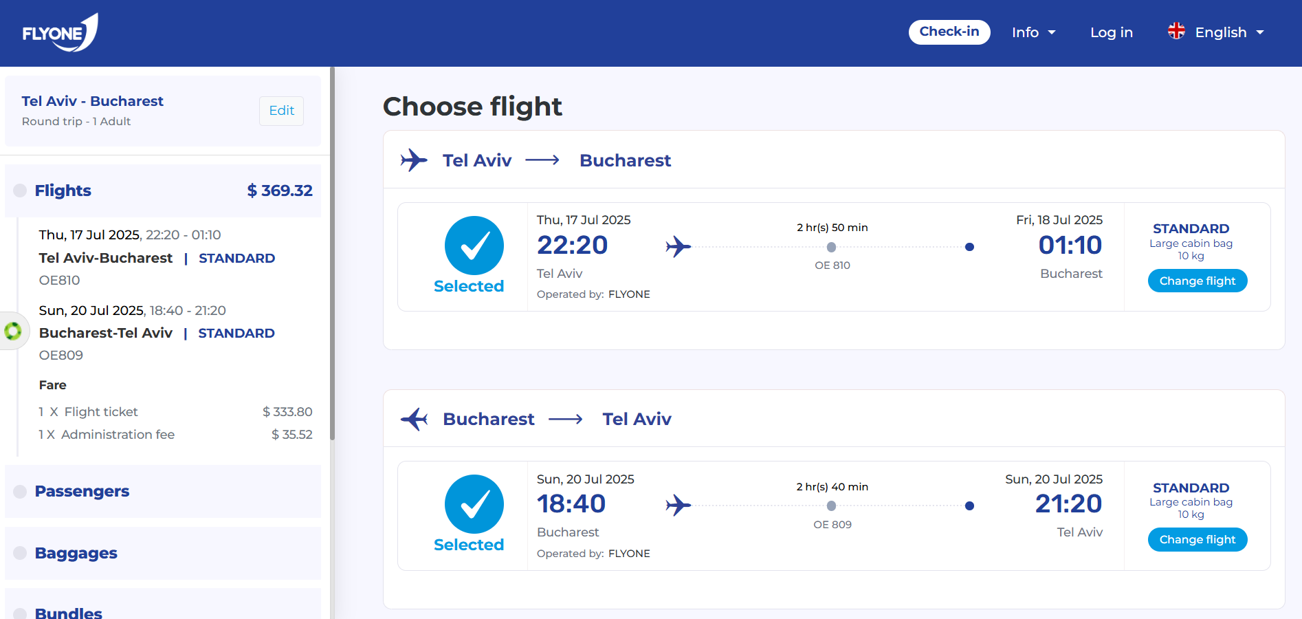Click Log in in the header
The image size is (1302, 619).
1111,32
